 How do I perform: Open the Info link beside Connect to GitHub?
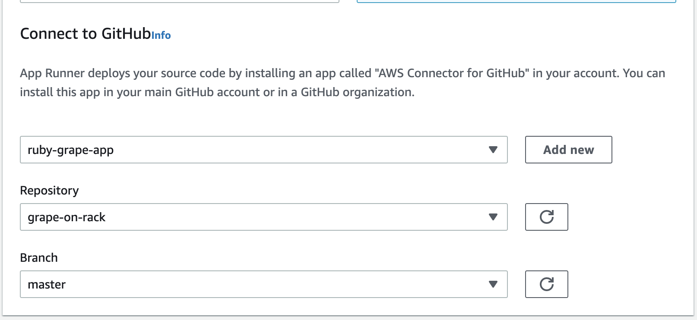161,35
